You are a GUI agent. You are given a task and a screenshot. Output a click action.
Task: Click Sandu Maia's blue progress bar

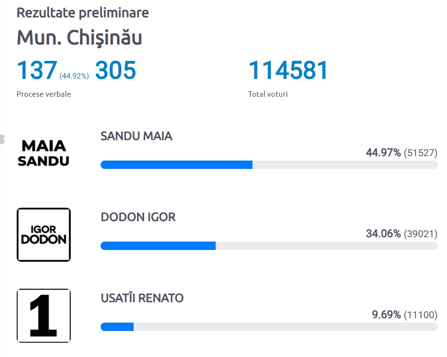[x=176, y=165]
